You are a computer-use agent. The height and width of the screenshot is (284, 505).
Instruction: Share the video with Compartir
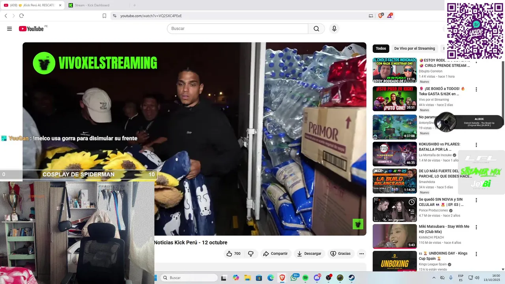click(275, 254)
